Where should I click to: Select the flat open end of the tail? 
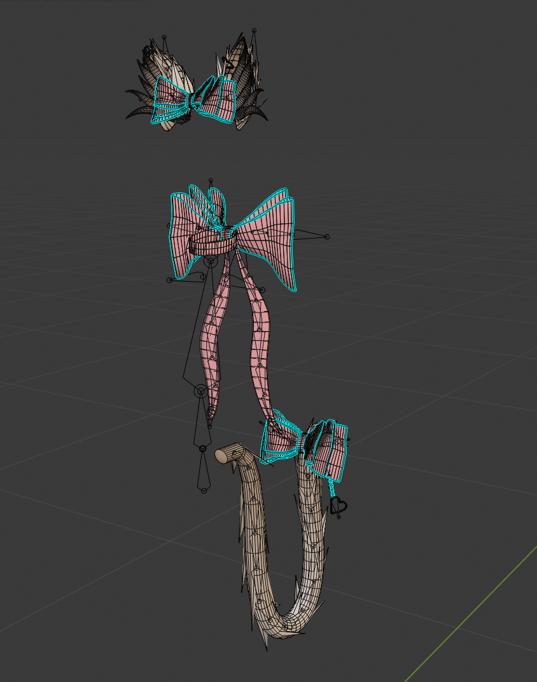[x=221, y=456]
